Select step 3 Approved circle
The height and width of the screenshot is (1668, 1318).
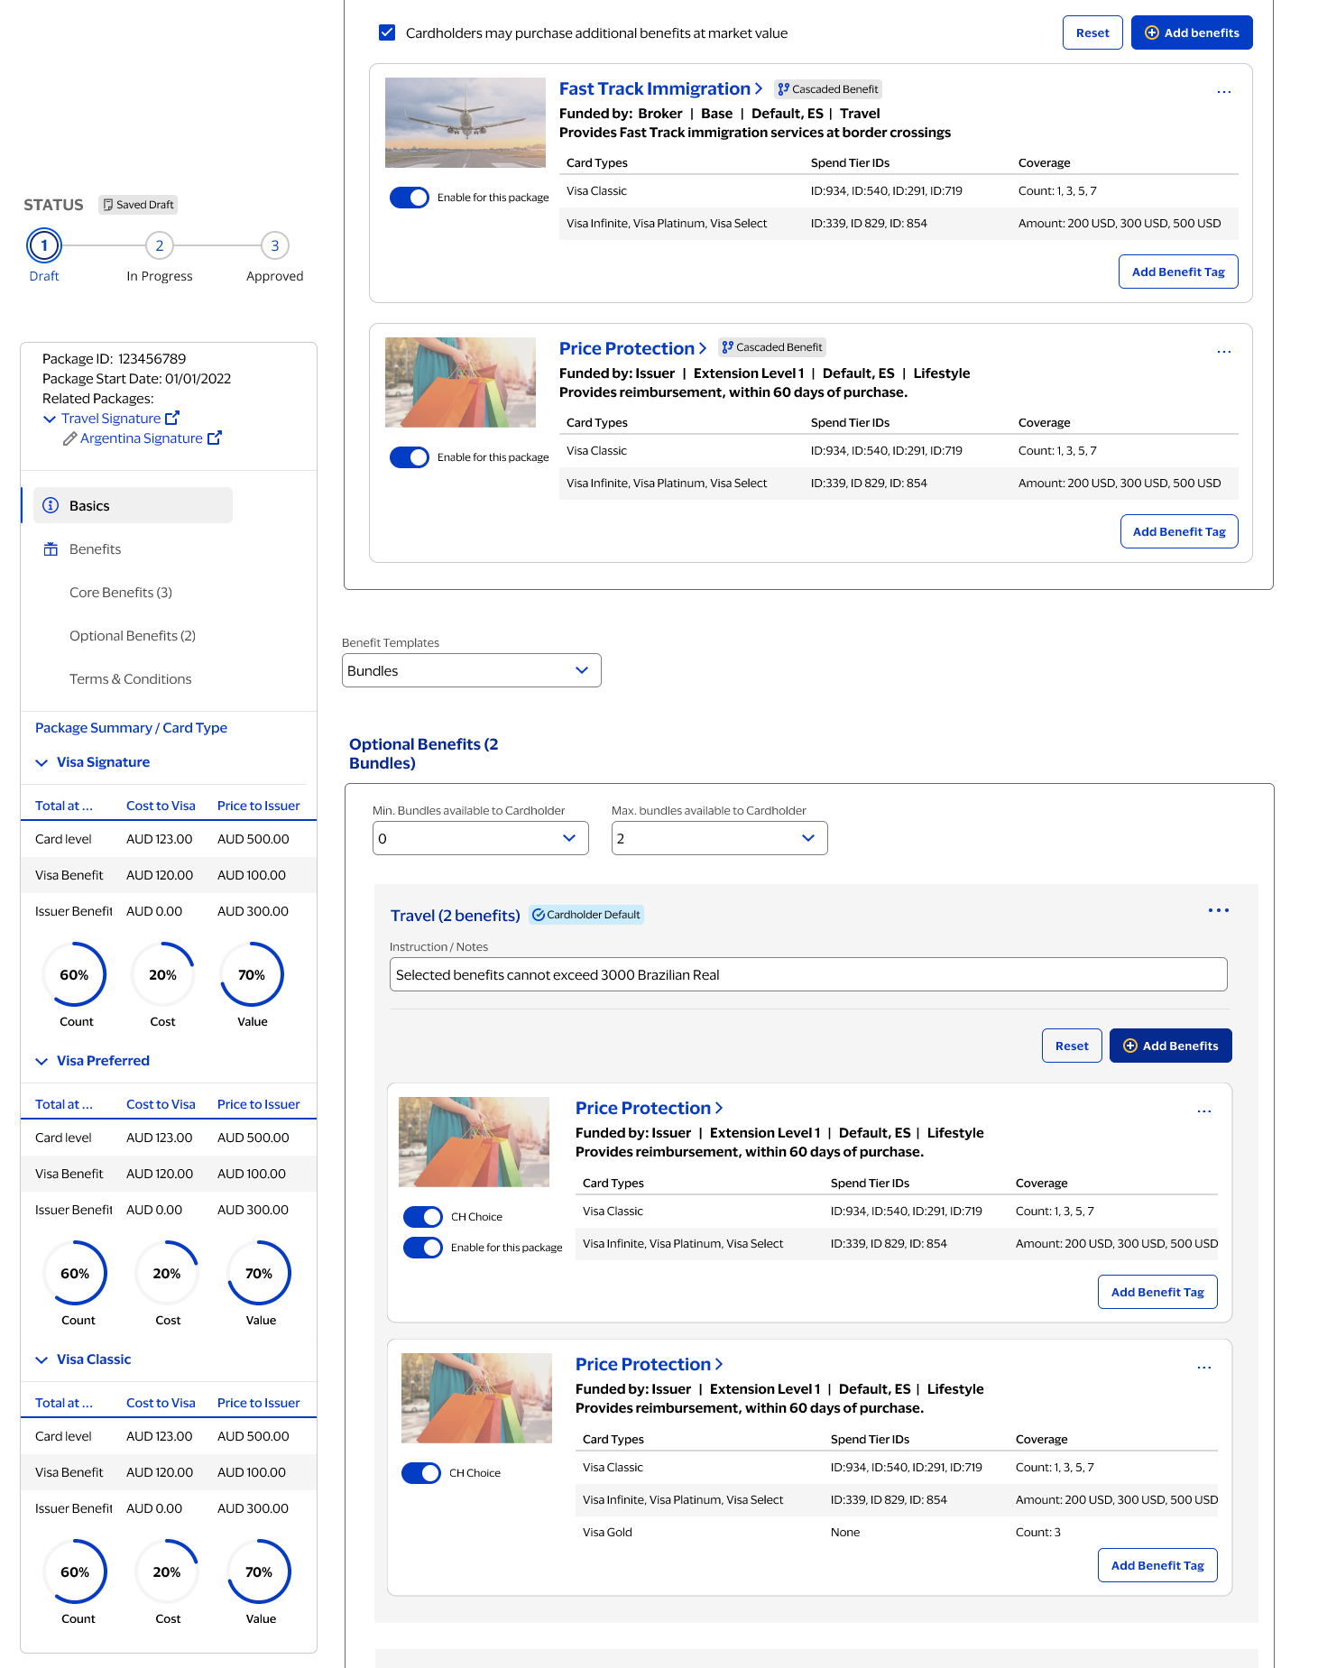[275, 245]
